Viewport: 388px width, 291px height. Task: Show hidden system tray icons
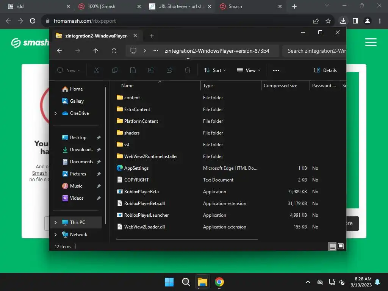pyautogui.click(x=308, y=282)
